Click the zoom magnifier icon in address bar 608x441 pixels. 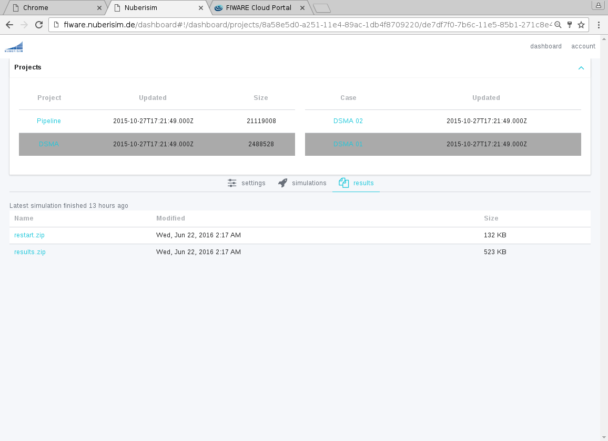pyautogui.click(x=558, y=25)
